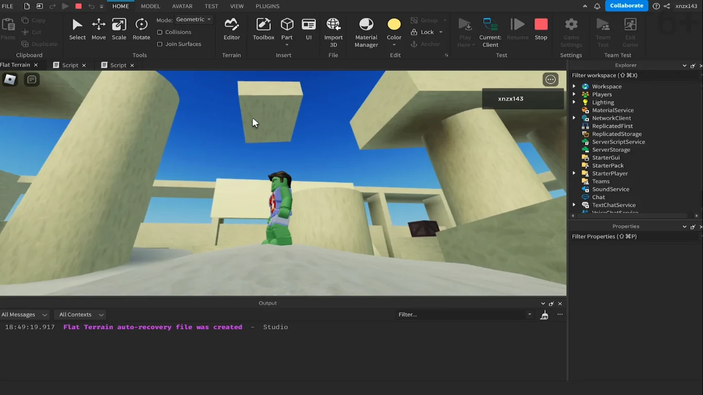The width and height of the screenshot is (703, 395).
Task: Click the Select tool arrow
Action: 77,29
